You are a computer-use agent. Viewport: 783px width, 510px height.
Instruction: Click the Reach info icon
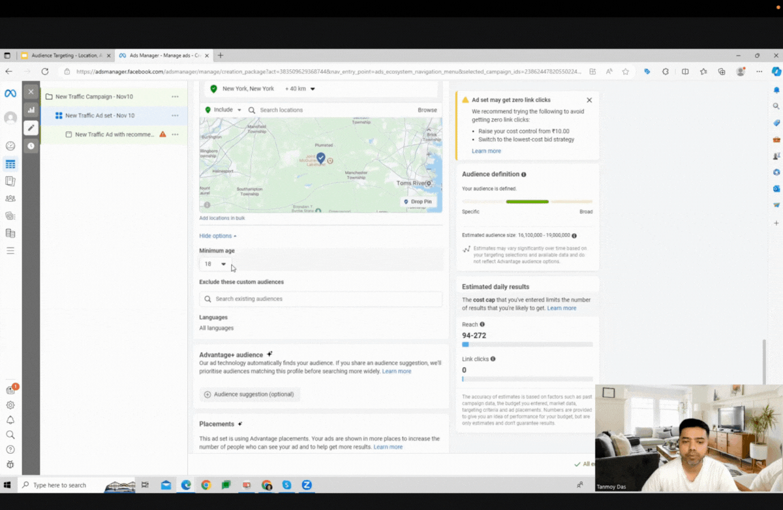click(x=482, y=325)
